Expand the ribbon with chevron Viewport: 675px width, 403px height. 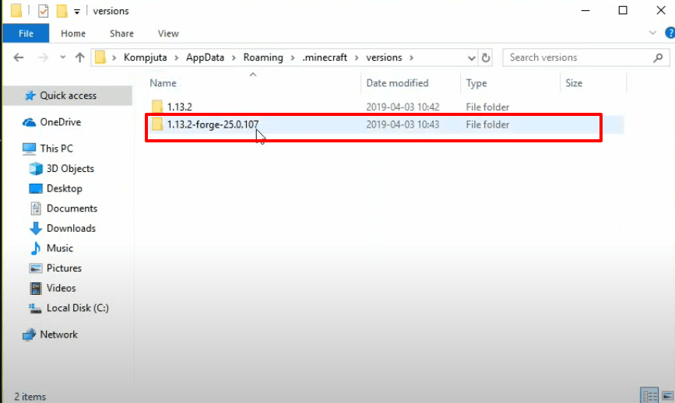[652, 33]
